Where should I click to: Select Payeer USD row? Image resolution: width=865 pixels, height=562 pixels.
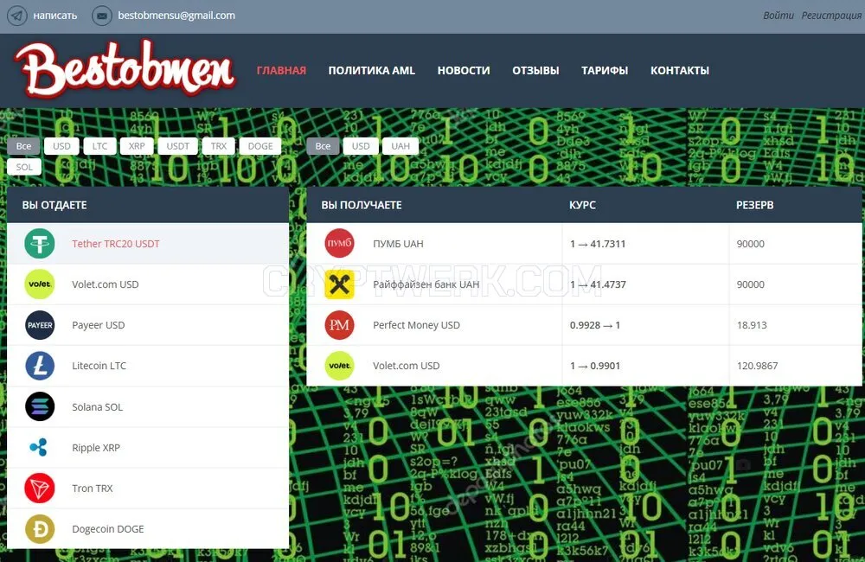pyautogui.click(x=148, y=325)
